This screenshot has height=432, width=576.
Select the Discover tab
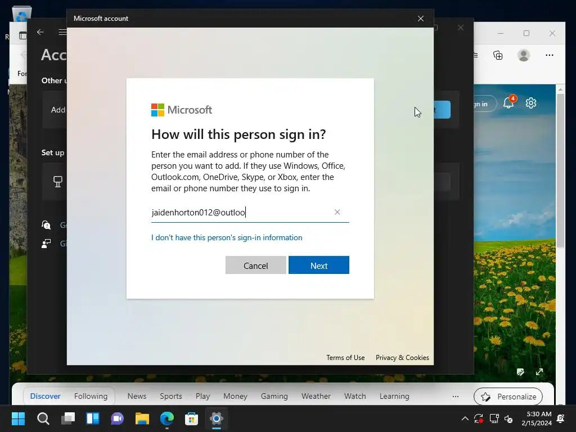(45, 396)
